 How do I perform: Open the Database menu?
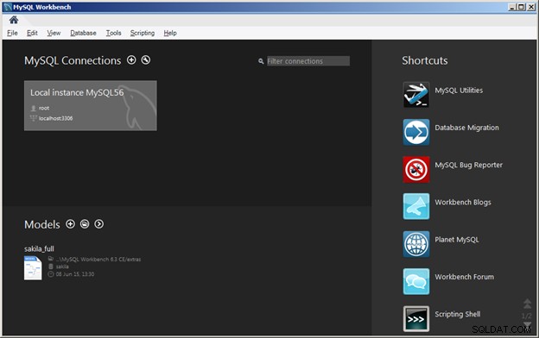83,33
